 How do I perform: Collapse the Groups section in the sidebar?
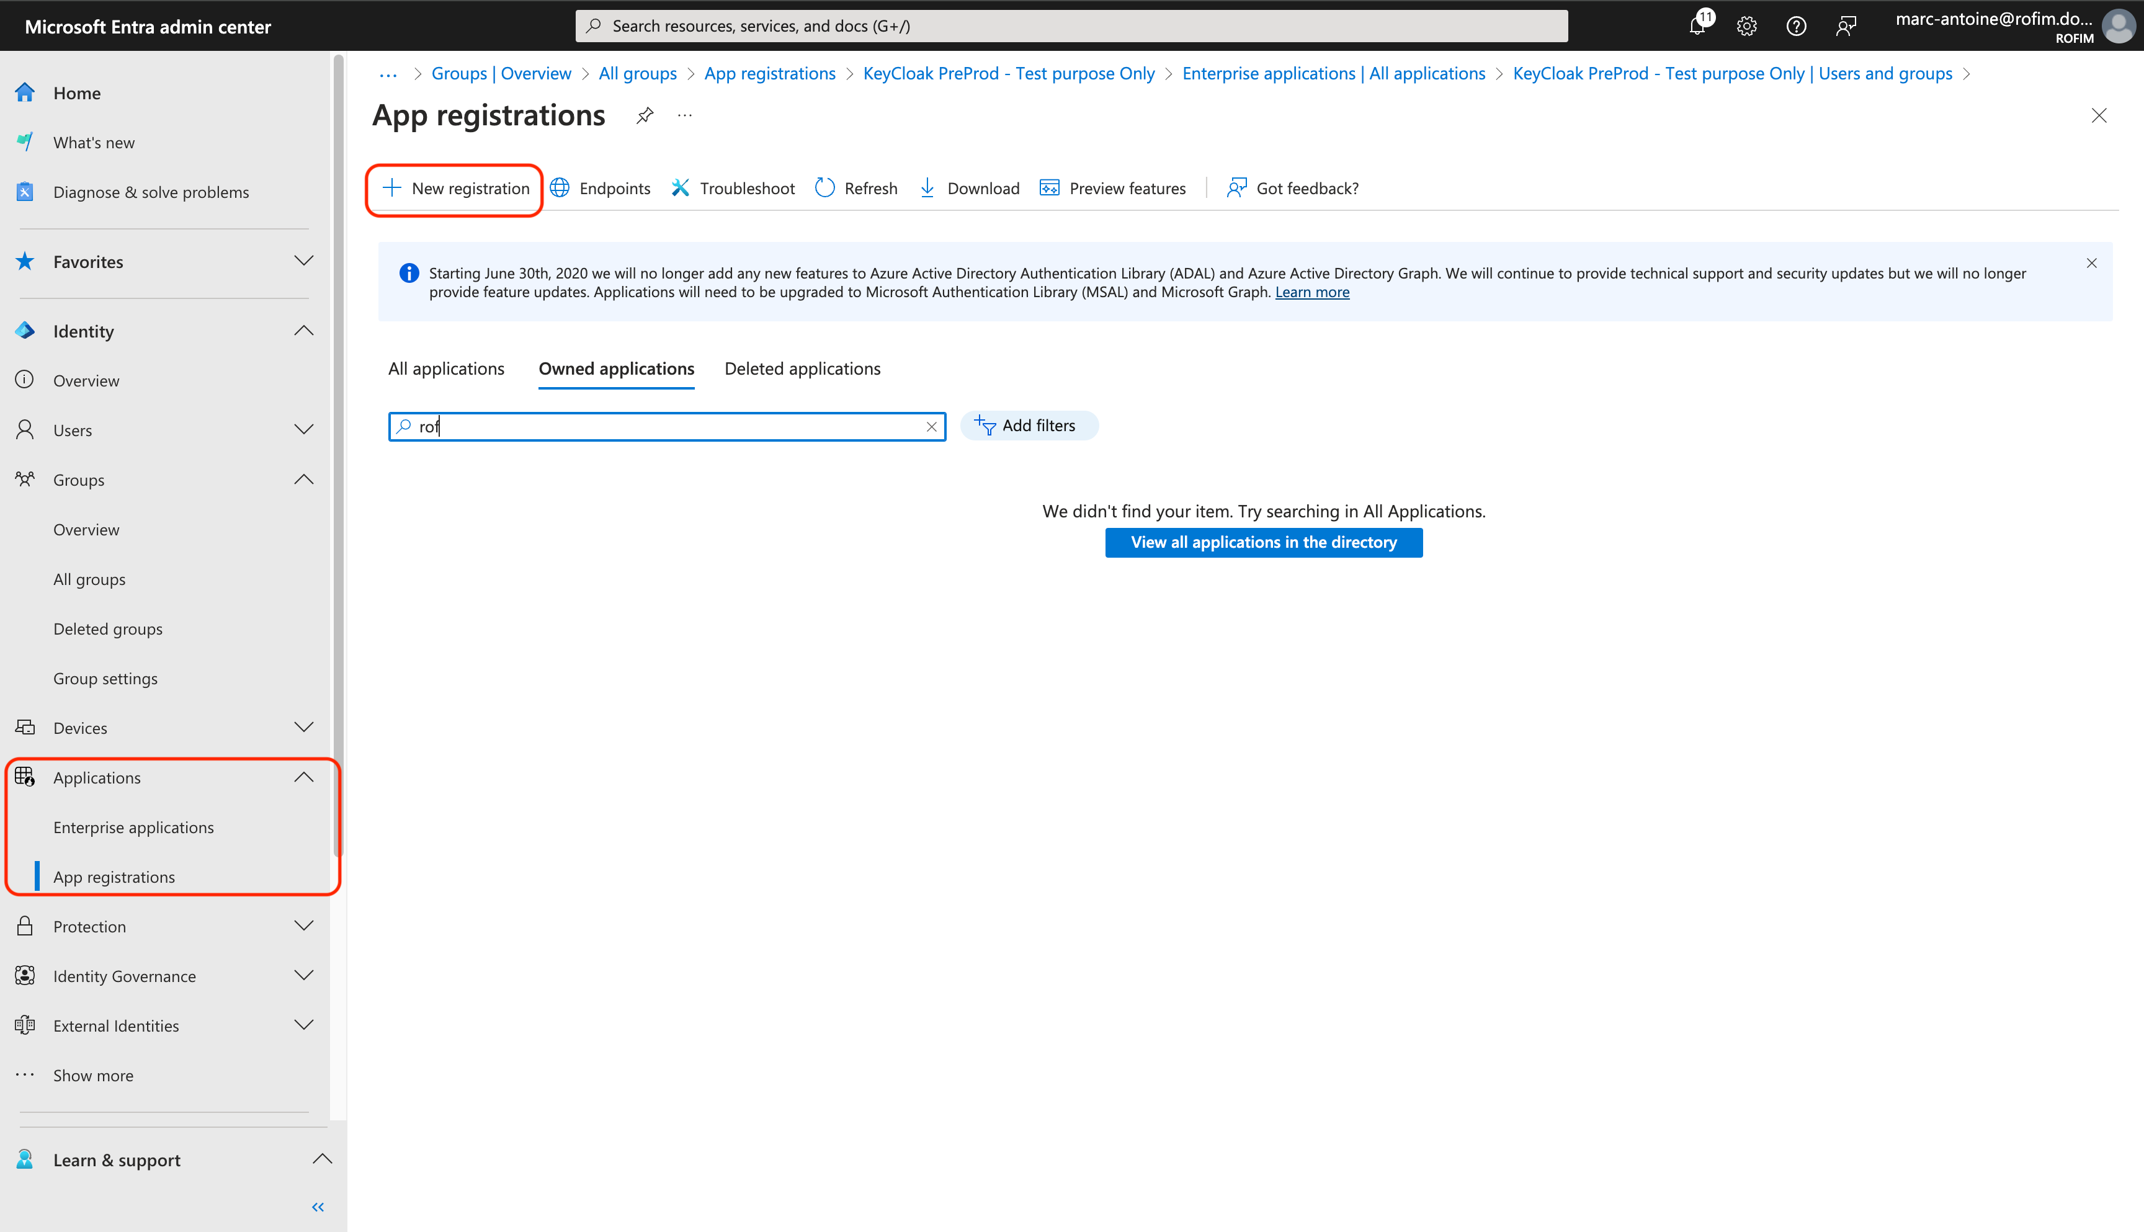304,480
